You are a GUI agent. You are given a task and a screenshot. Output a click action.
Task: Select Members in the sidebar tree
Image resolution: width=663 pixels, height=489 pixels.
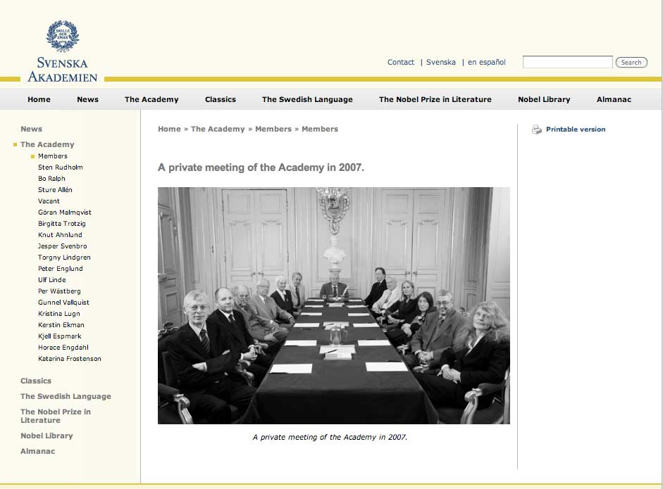tap(53, 156)
